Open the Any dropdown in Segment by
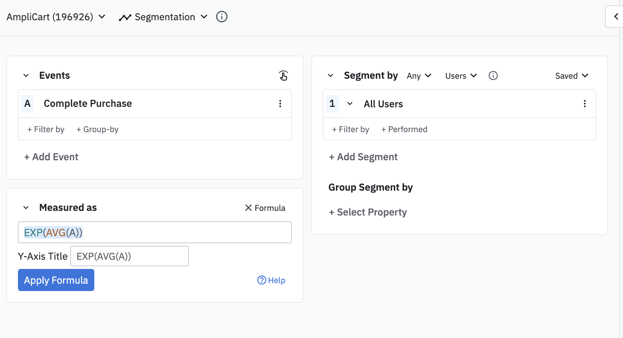Screen dimensions: 623x338 click(419, 76)
